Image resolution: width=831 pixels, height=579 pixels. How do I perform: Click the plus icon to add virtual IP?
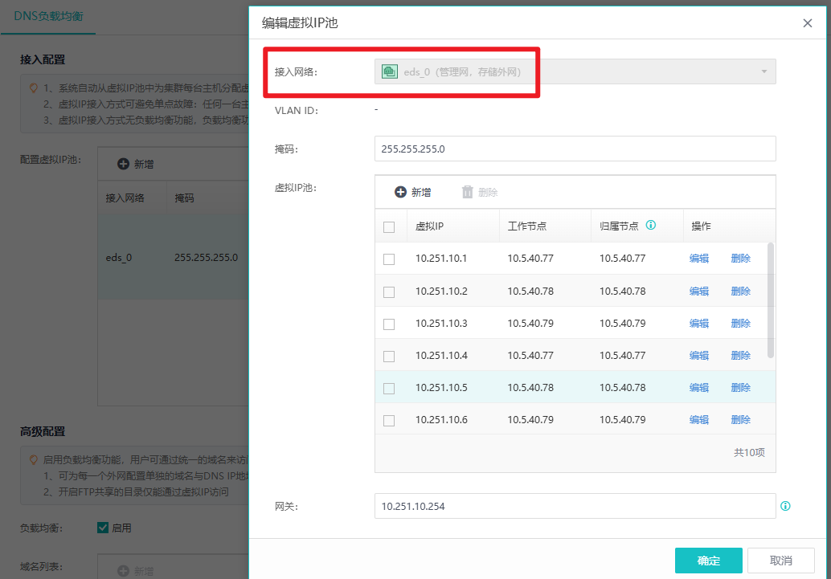pos(401,192)
